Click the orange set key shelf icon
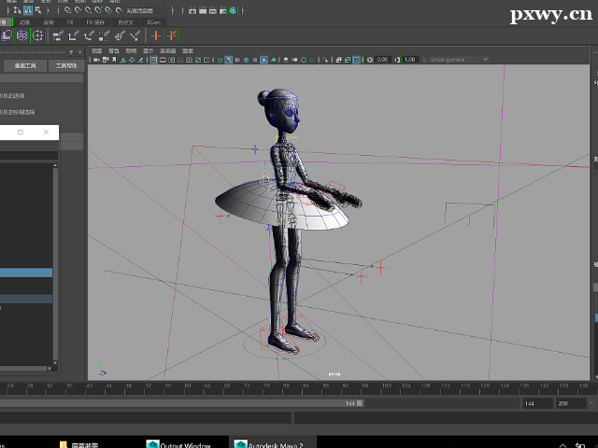598x448 pixels. (156, 35)
